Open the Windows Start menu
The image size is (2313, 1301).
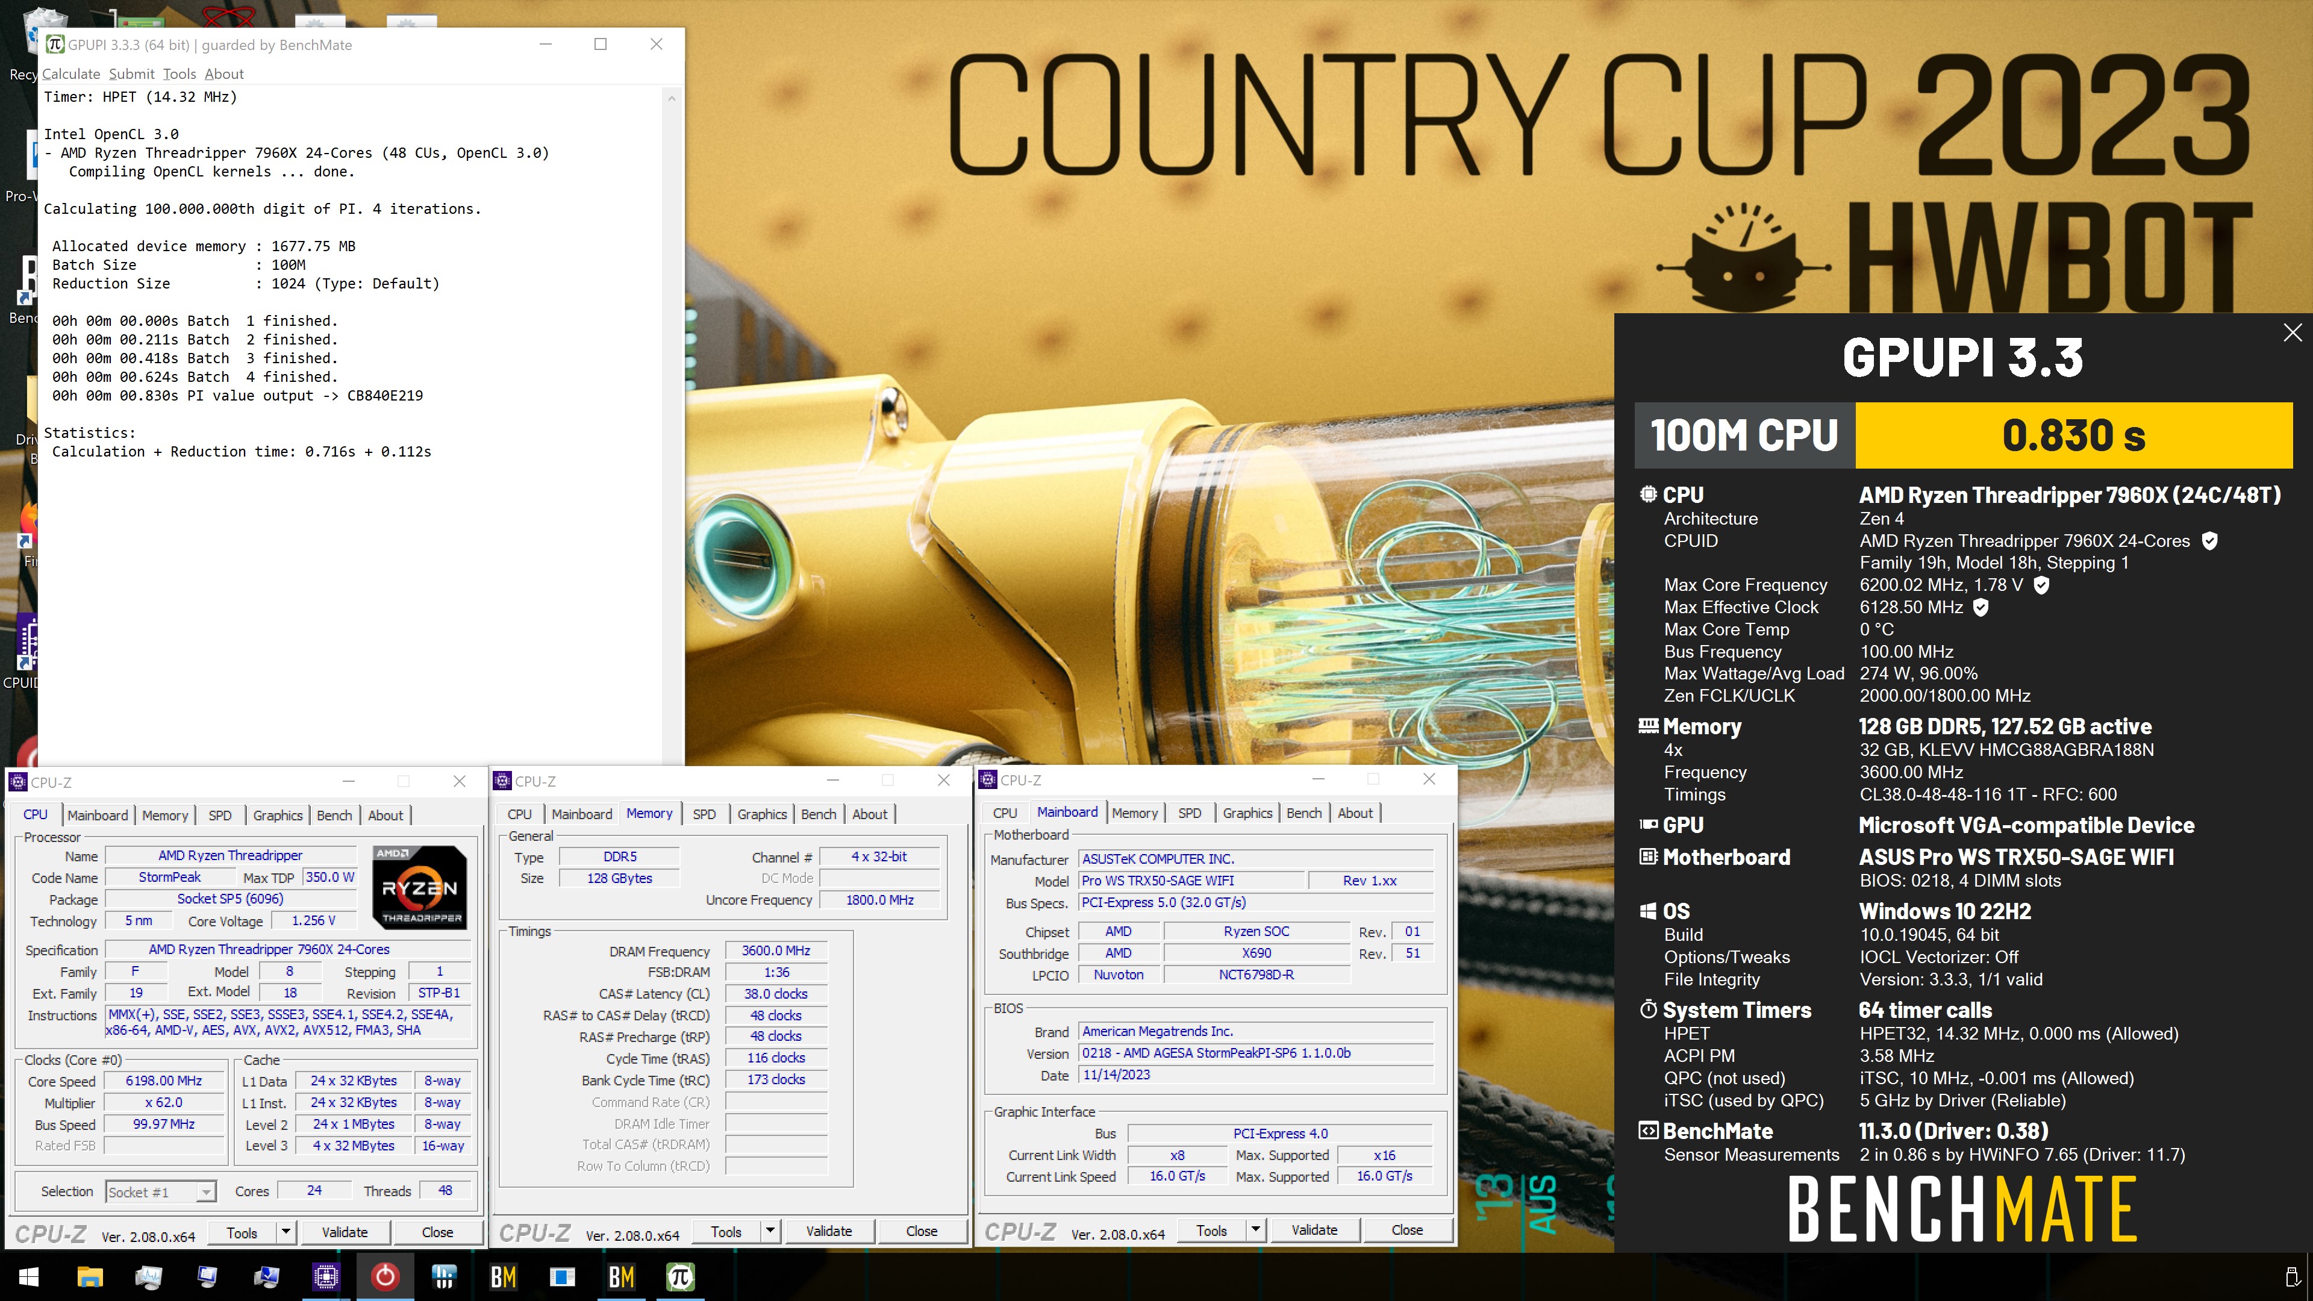click(29, 1276)
